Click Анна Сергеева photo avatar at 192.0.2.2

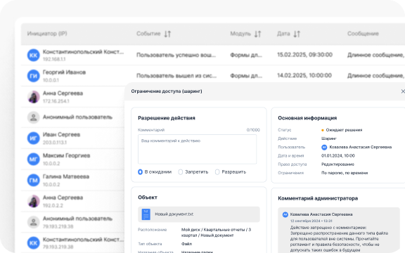(x=33, y=201)
